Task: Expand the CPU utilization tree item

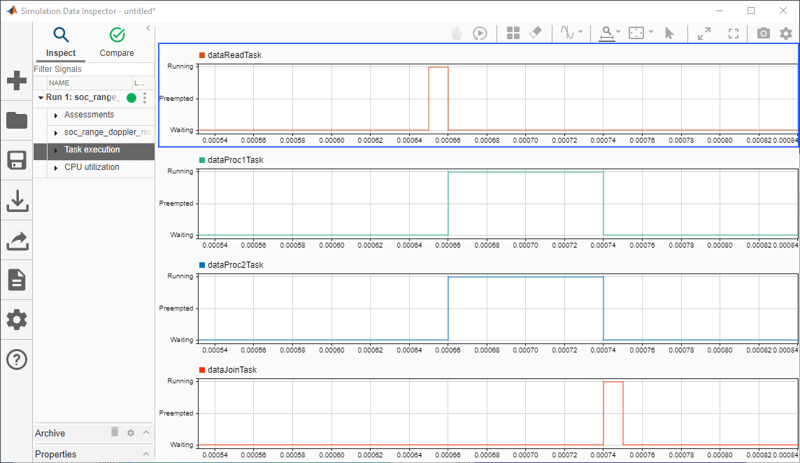Action: pyautogui.click(x=56, y=167)
